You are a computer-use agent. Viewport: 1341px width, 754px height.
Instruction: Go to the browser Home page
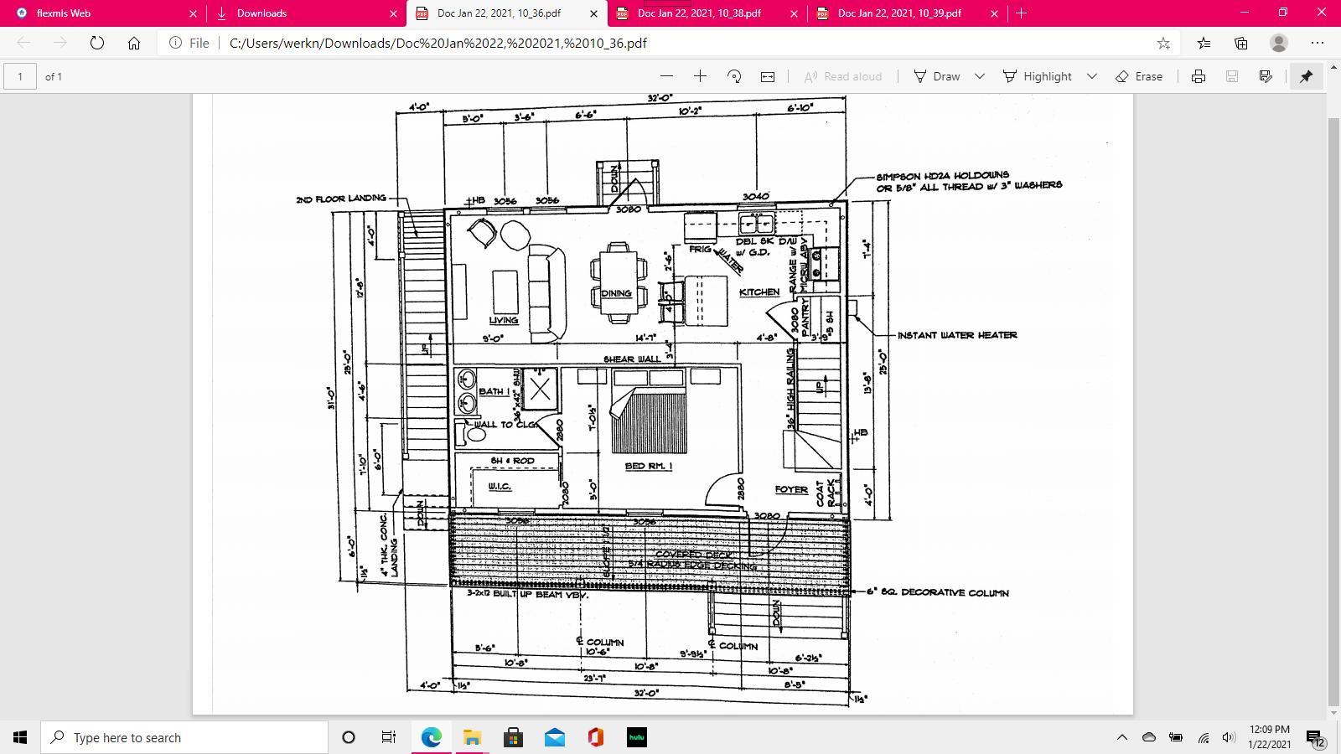pos(134,43)
